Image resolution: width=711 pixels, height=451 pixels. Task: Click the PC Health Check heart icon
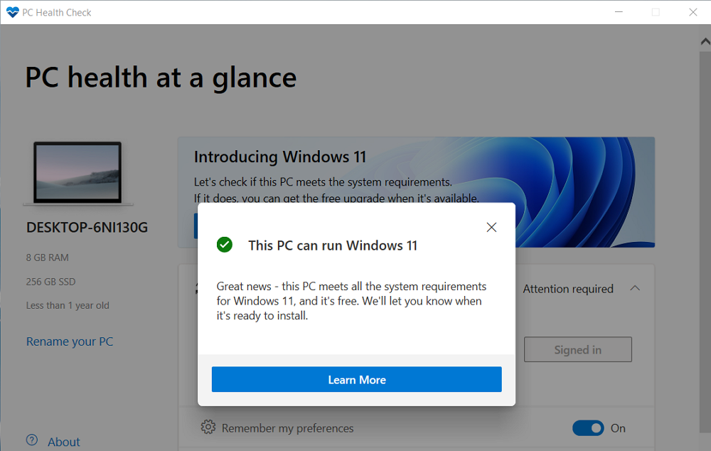(12, 12)
